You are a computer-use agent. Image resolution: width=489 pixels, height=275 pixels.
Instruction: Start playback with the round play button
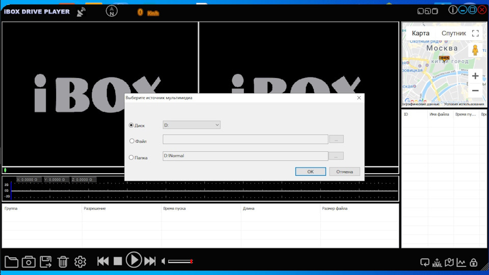pos(134,260)
